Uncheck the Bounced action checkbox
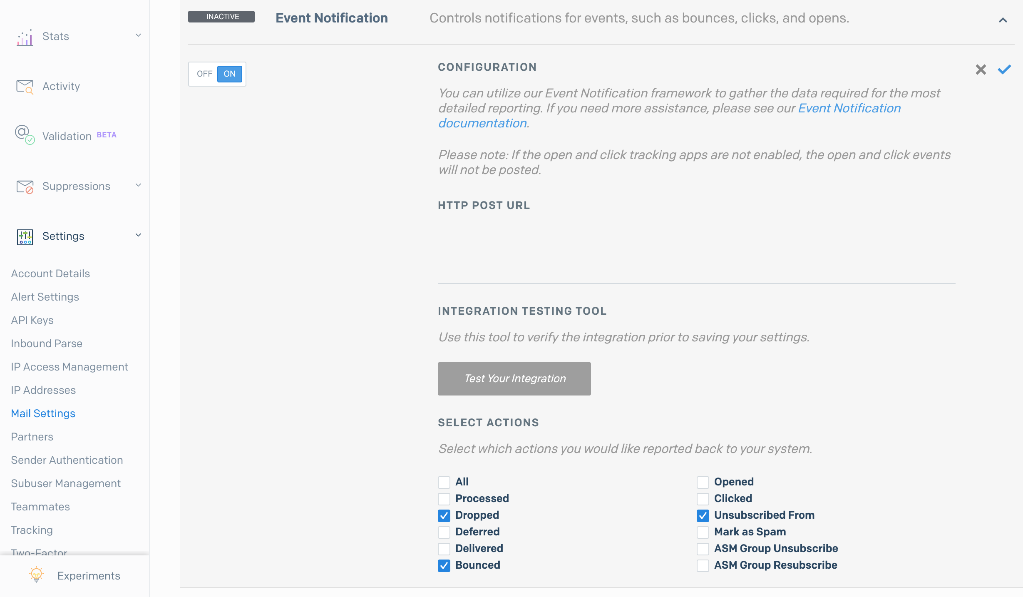Screen dimensions: 1023x597 pyautogui.click(x=444, y=565)
